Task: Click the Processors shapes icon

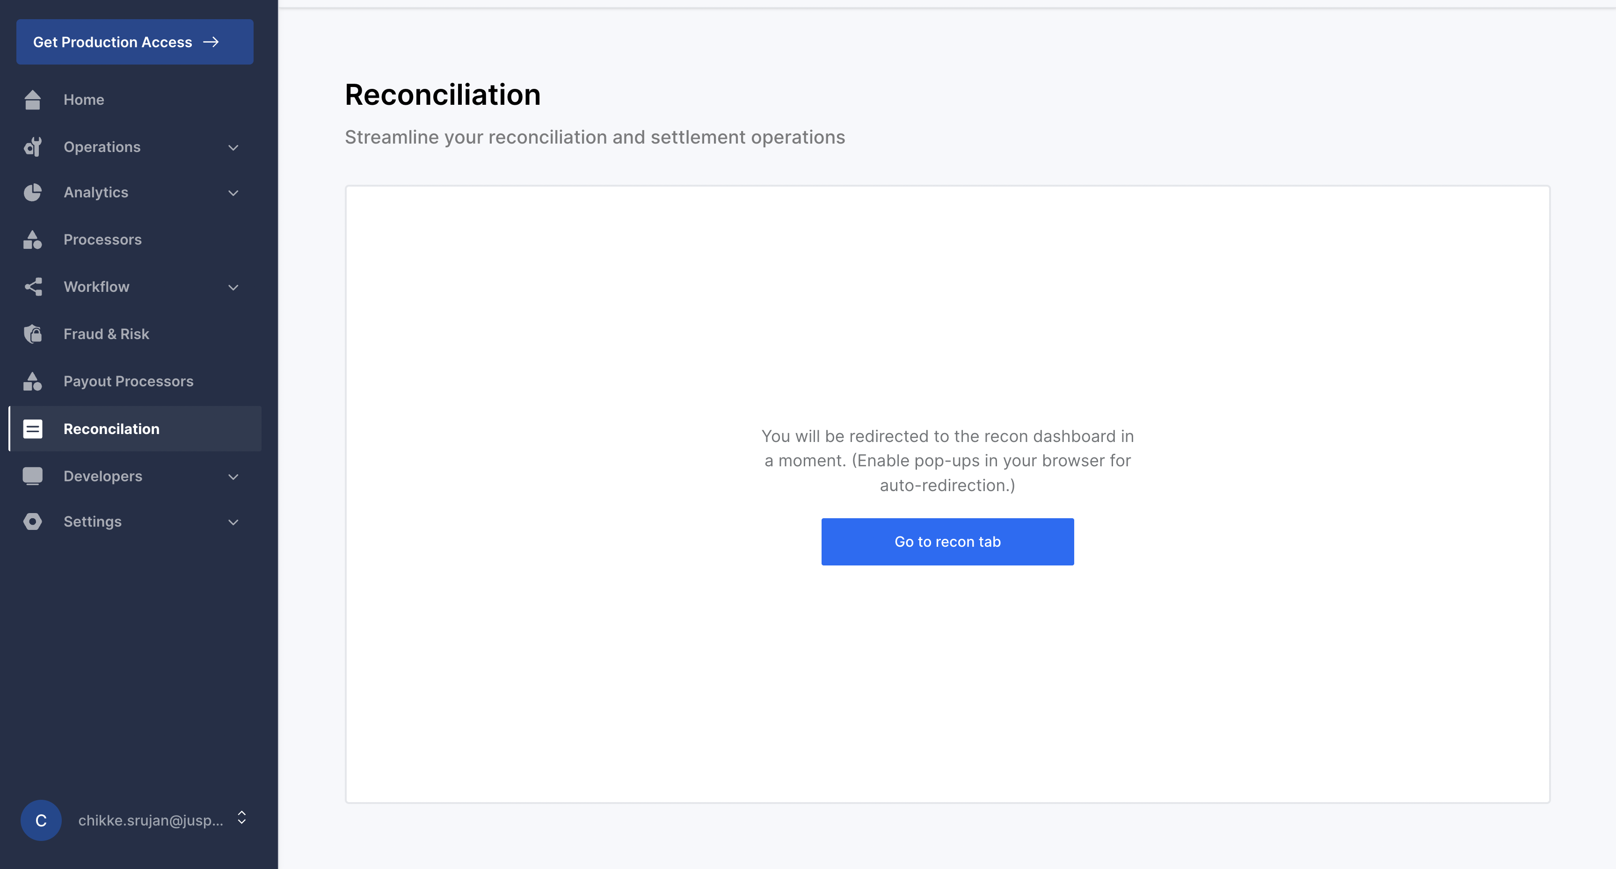Action: [33, 239]
